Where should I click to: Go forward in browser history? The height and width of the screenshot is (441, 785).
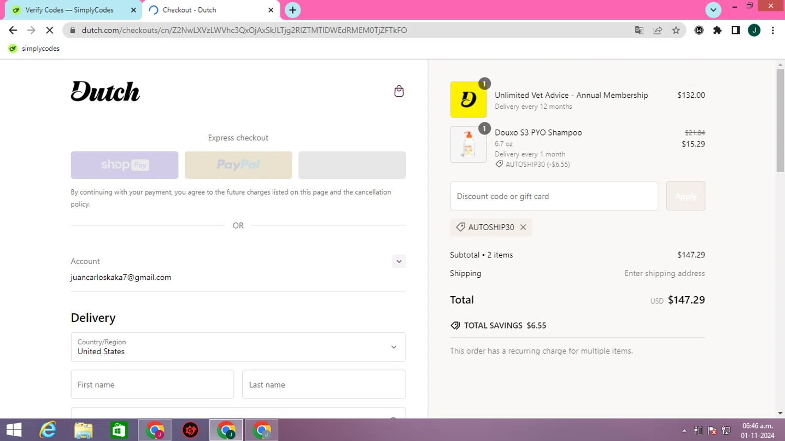(x=31, y=30)
